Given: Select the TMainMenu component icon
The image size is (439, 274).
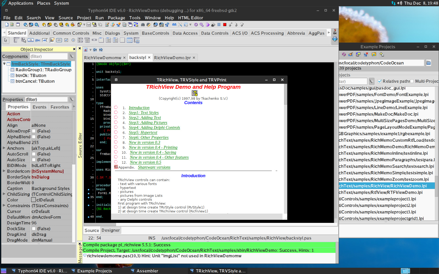Looking at the screenshot, I should click(x=16, y=40).
